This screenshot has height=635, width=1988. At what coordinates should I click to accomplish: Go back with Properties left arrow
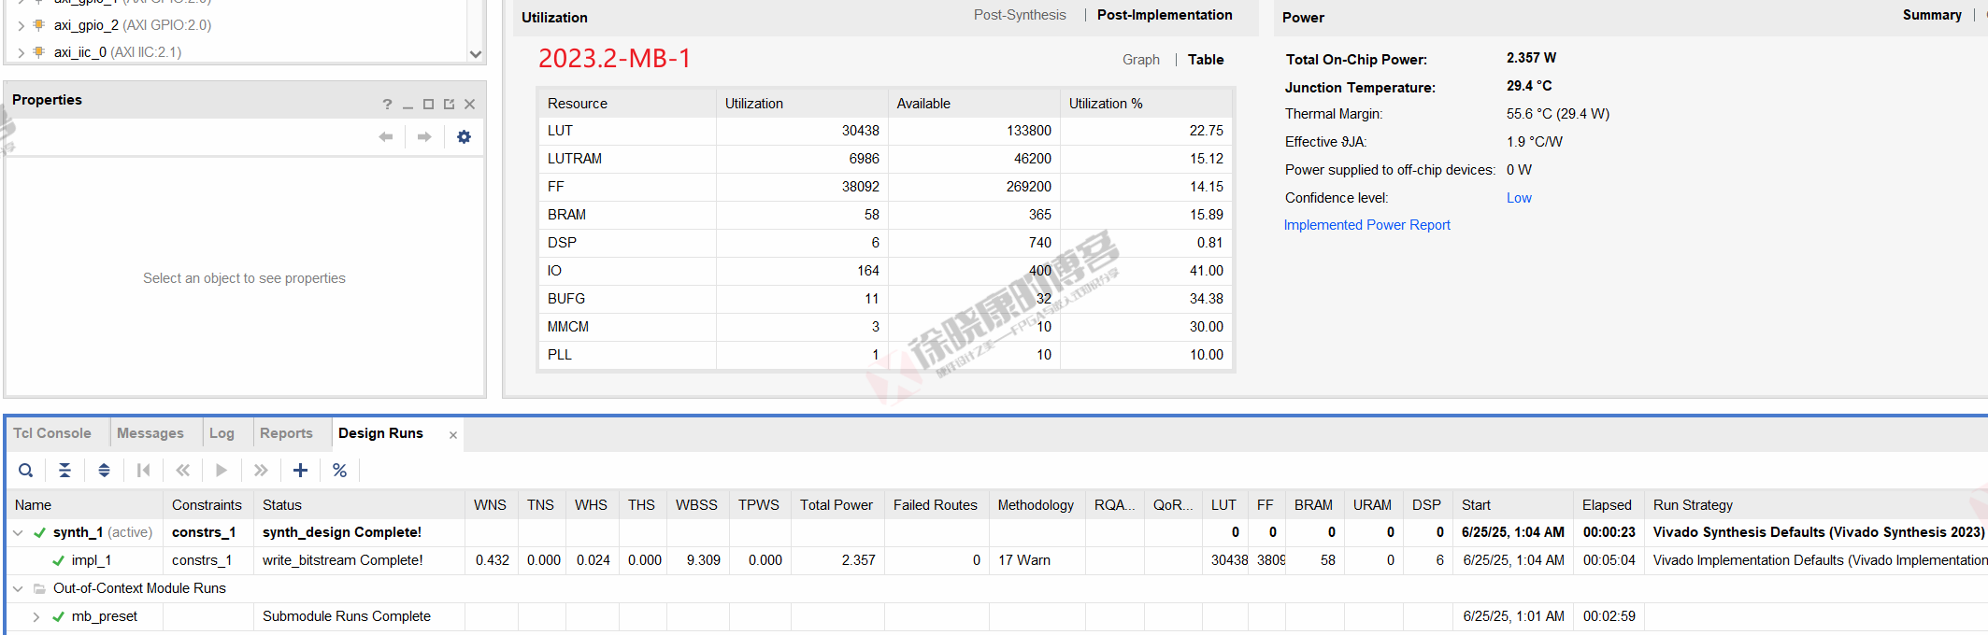(x=386, y=137)
